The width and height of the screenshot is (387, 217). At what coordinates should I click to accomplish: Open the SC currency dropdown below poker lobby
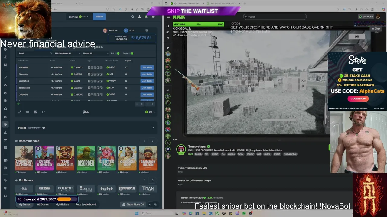click(150, 112)
